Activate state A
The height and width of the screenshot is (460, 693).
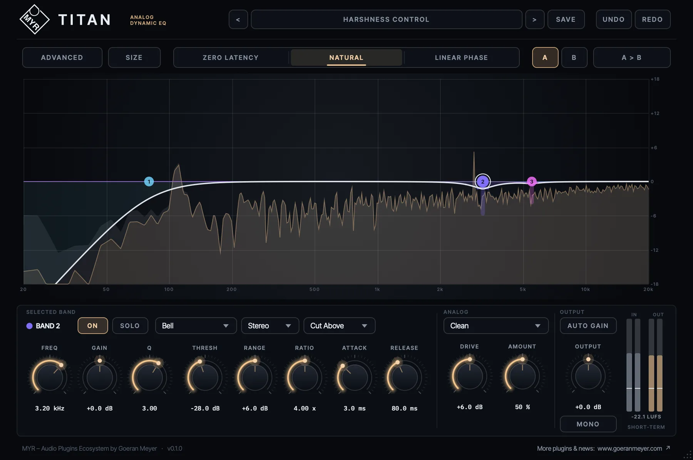(x=545, y=57)
